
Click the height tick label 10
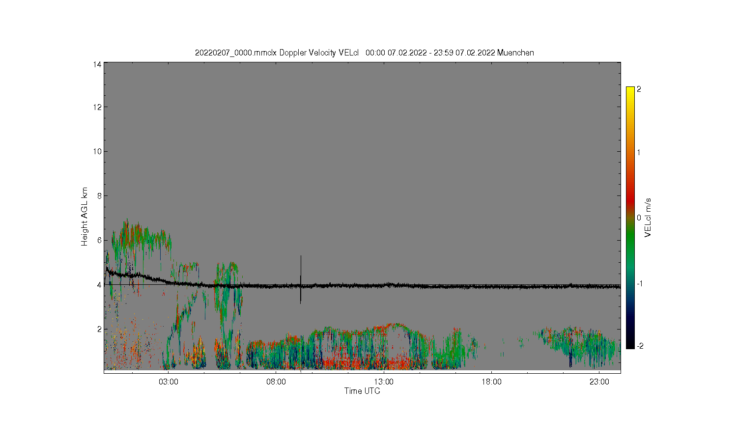pyautogui.click(x=97, y=151)
